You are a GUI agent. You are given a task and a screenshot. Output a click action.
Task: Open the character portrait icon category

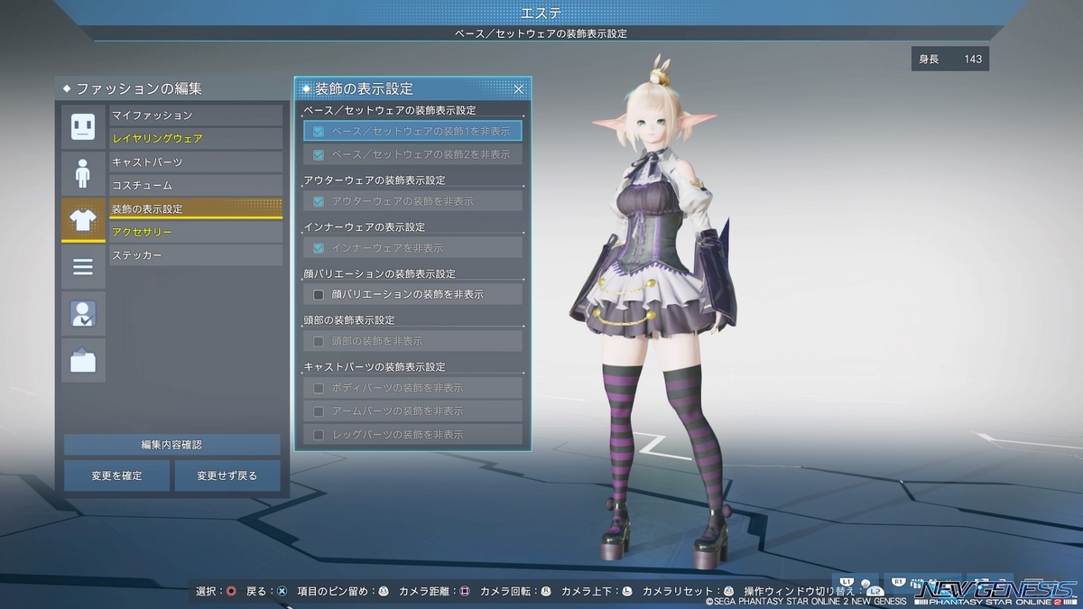(83, 314)
